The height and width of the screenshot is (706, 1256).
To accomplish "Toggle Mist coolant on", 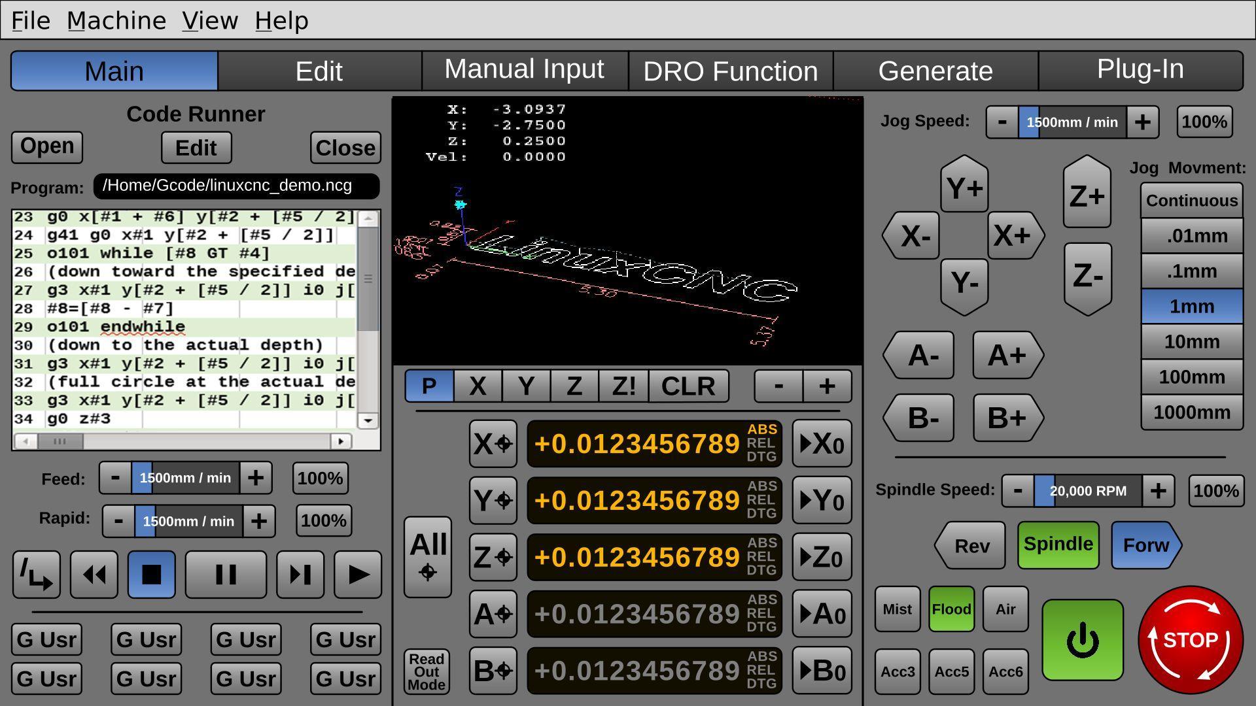I will click(897, 609).
